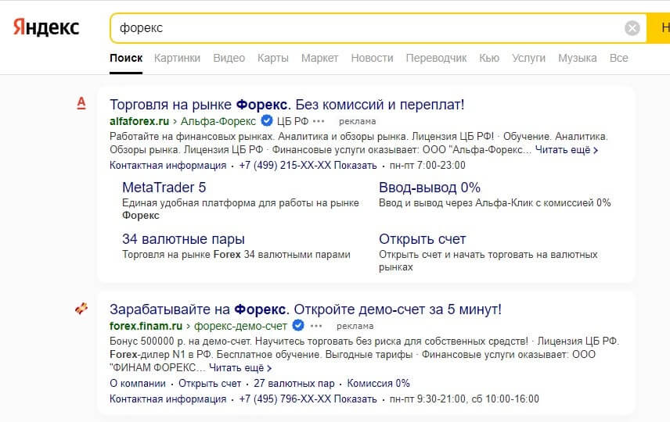Open the 27 валютных пар link

[294, 383]
